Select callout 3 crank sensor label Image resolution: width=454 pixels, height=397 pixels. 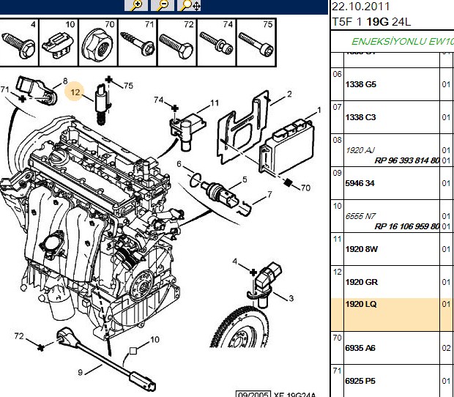[x=291, y=298]
